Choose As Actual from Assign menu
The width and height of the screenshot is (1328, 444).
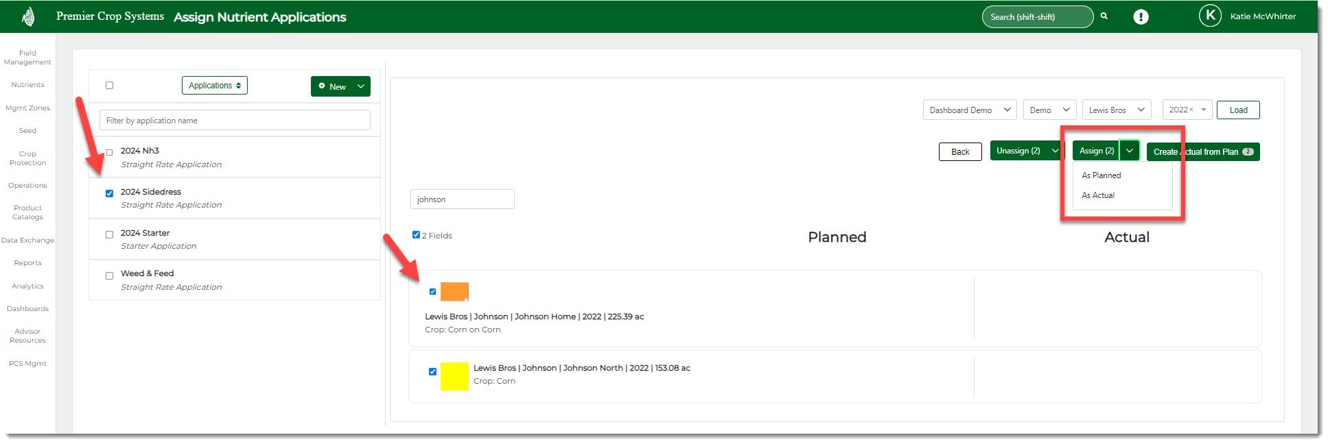1098,195
